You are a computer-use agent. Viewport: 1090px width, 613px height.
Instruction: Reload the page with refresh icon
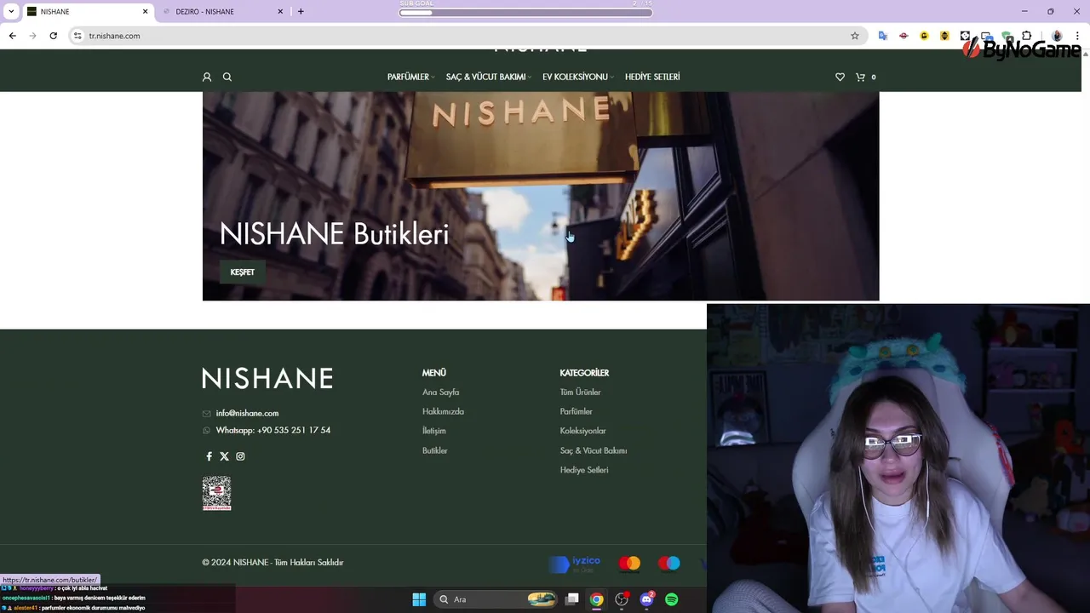53,36
